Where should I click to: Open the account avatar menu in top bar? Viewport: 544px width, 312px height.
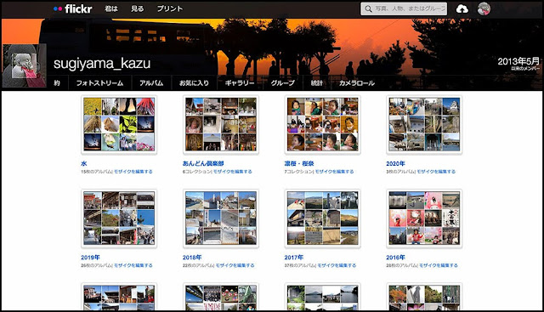484,9
